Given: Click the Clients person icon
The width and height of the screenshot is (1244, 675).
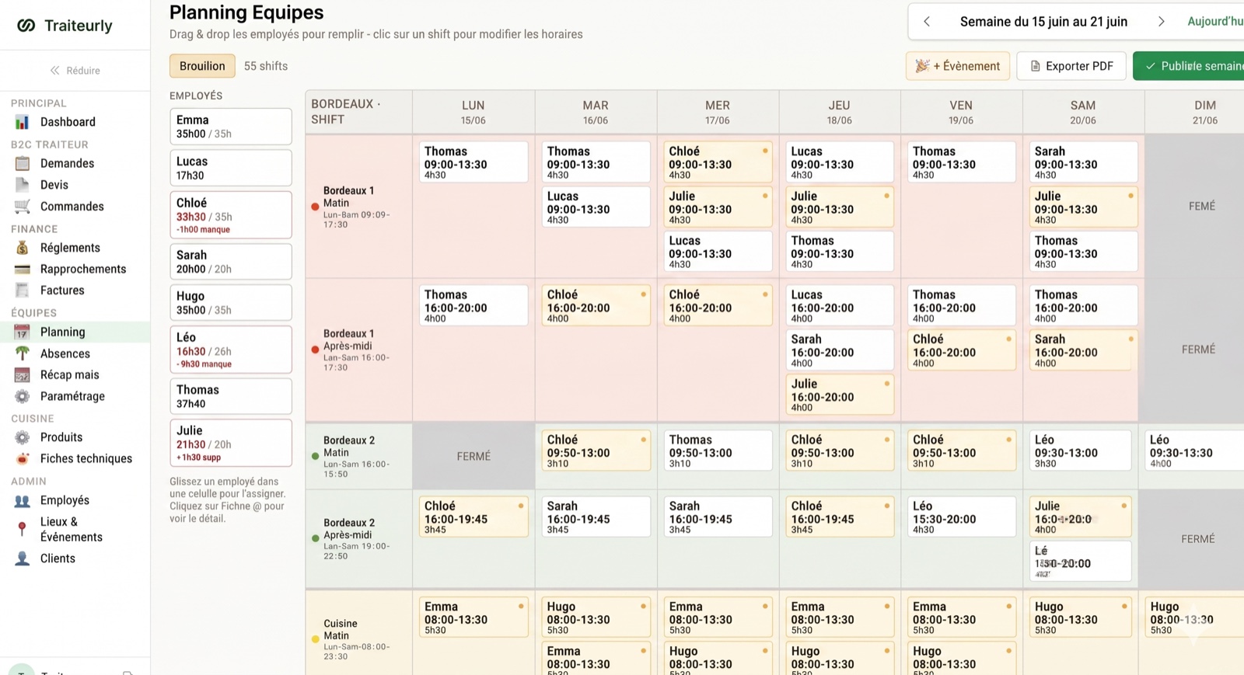Looking at the screenshot, I should [22, 558].
